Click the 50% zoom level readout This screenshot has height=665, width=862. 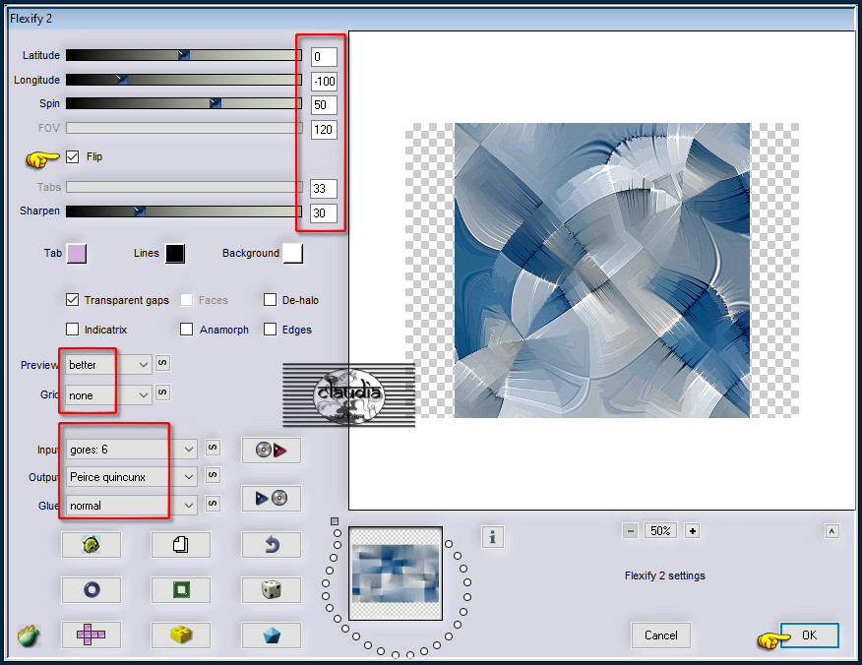[661, 531]
